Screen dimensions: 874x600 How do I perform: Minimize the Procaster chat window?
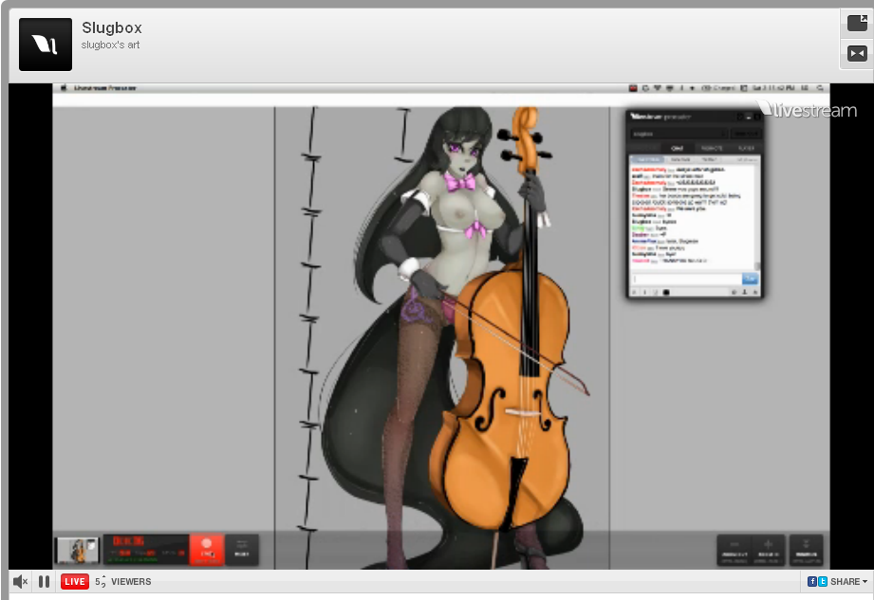749,117
